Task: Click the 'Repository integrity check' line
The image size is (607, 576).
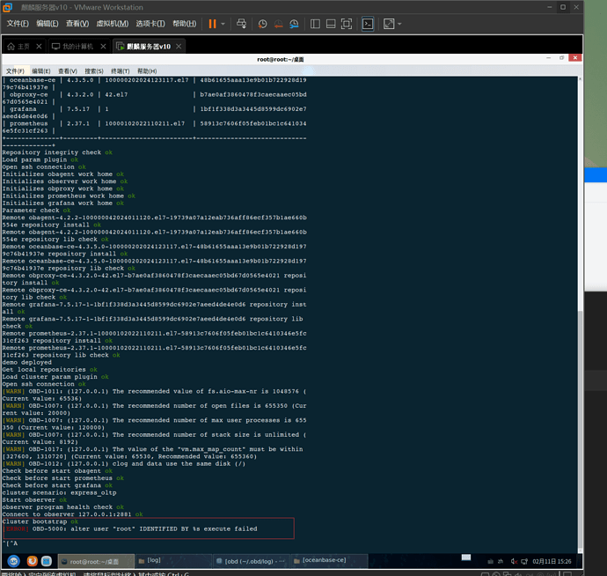Action: click(x=57, y=152)
